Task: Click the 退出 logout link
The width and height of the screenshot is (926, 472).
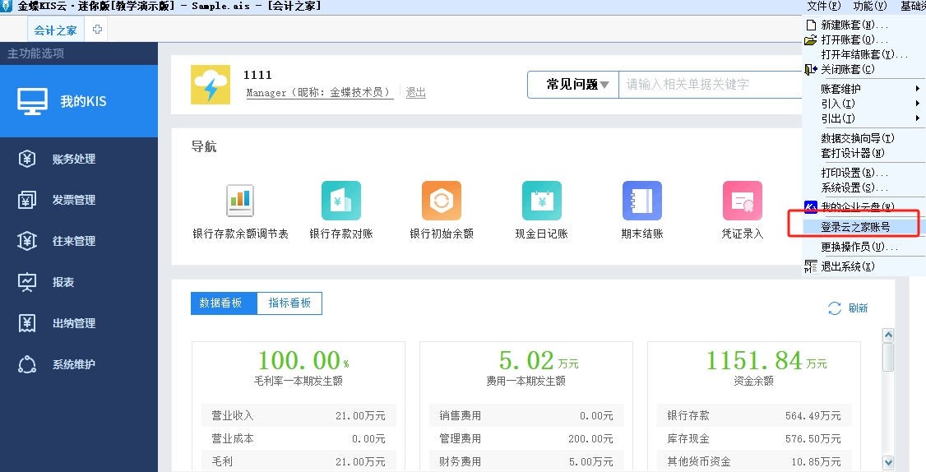Action: click(416, 92)
